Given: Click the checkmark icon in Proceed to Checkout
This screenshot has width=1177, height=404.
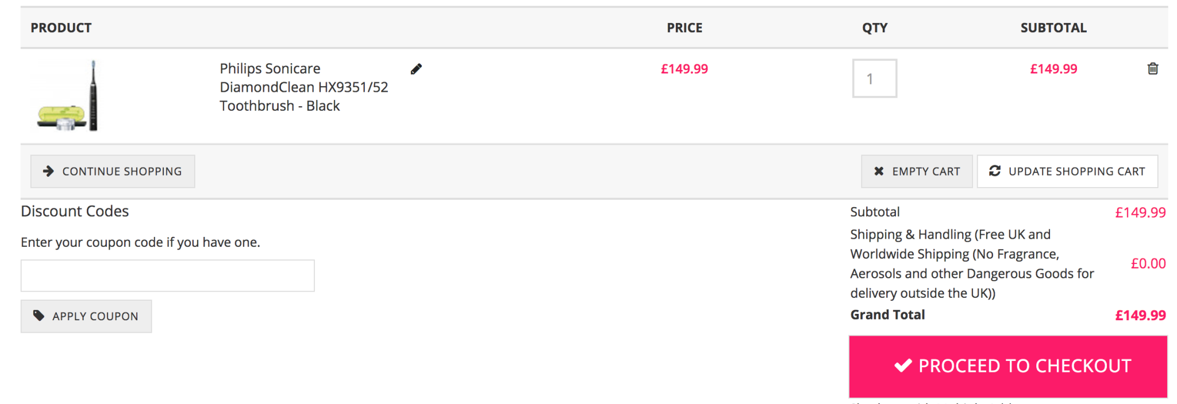Looking at the screenshot, I should 903,366.
